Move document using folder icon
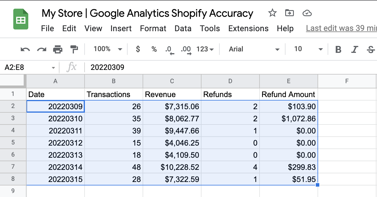 point(289,13)
